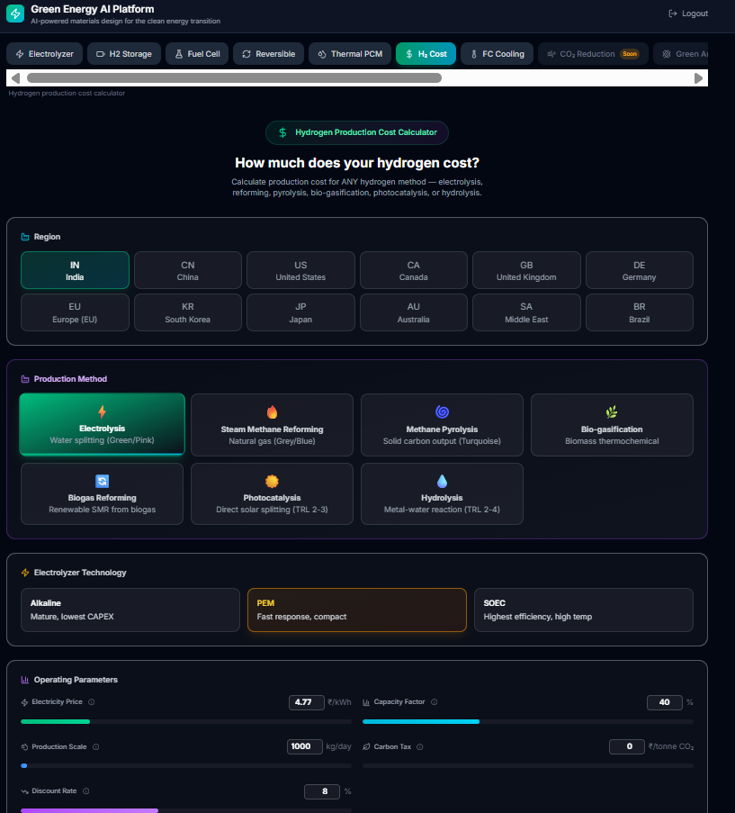Select the United Kingdom region
735x813 pixels.
pyautogui.click(x=526, y=270)
